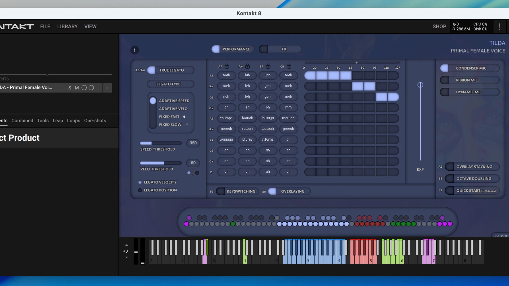
Task: Switch to the Combined tab
Action: click(x=22, y=120)
